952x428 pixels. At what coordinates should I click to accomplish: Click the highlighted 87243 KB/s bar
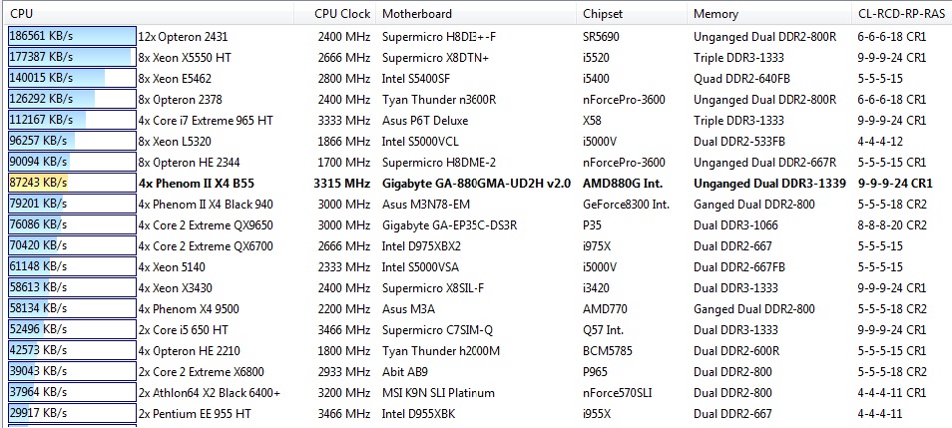point(70,183)
